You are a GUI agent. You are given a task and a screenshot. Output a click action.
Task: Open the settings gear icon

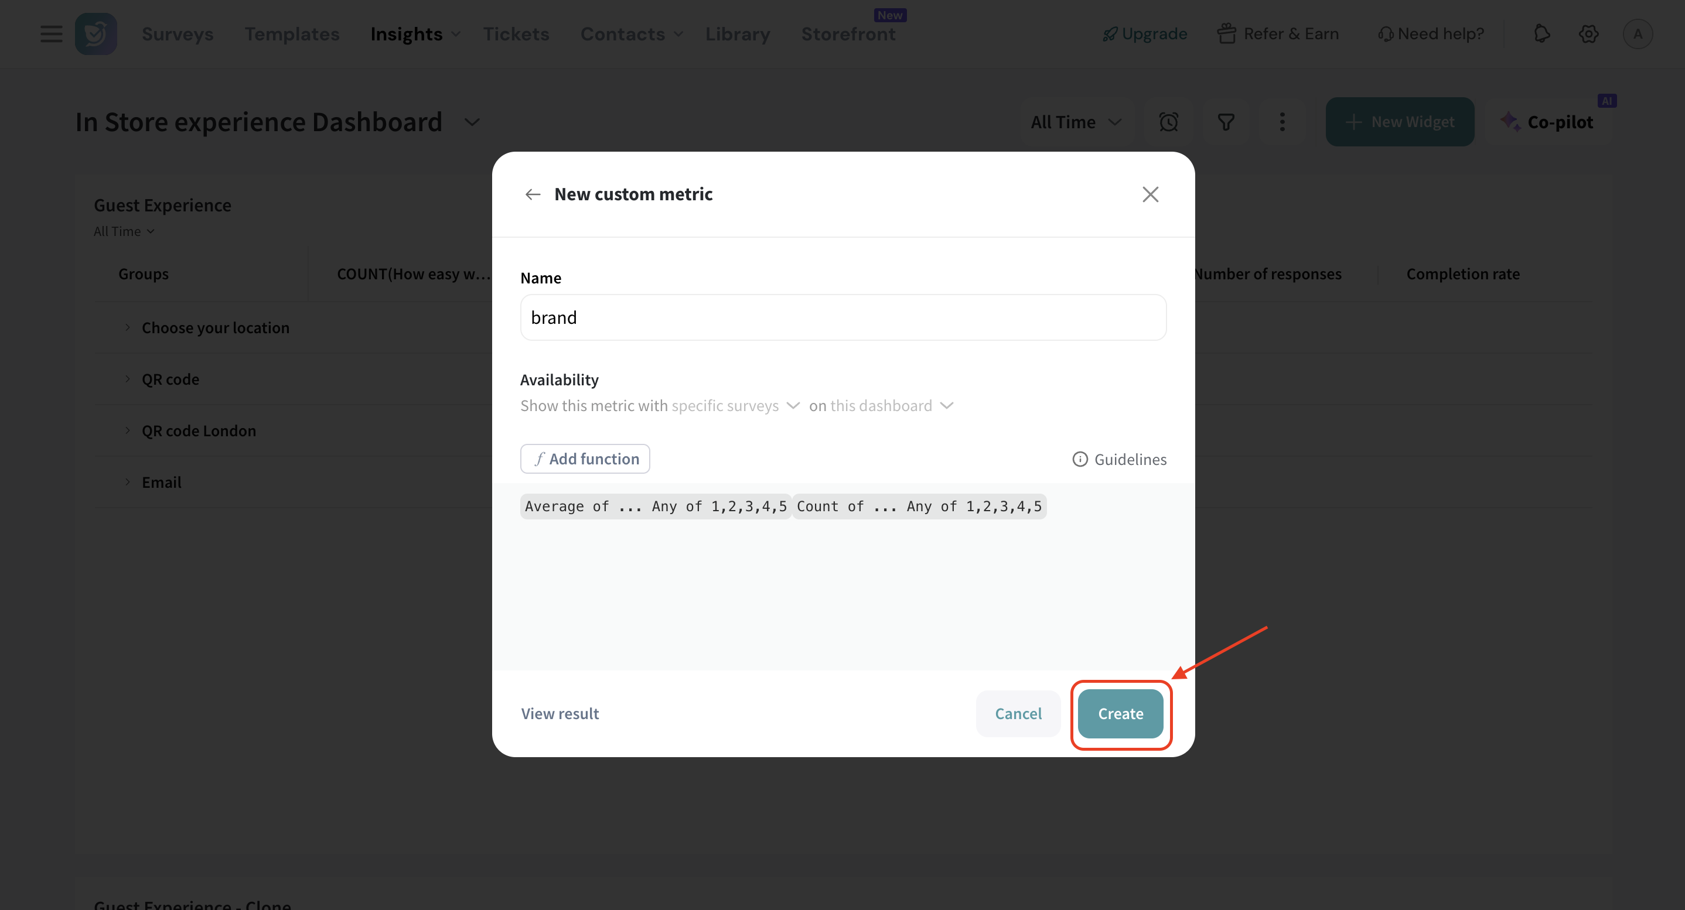click(x=1588, y=33)
